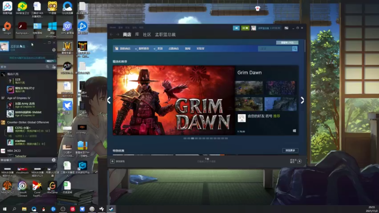Open the account name dropdown in Steam

(x=269, y=28)
